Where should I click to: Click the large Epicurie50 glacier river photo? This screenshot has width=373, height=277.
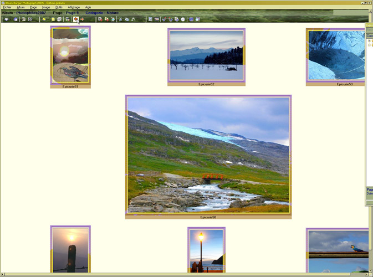pyautogui.click(x=208, y=155)
